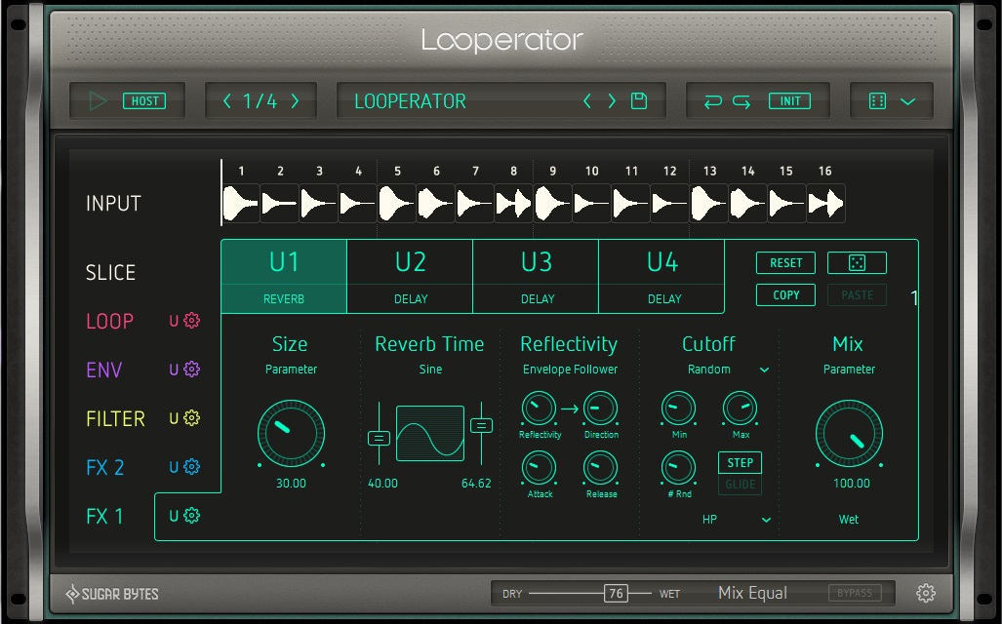Click the dice randomize icon near Paste
This screenshot has width=1002, height=624.
pyautogui.click(x=857, y=262)
